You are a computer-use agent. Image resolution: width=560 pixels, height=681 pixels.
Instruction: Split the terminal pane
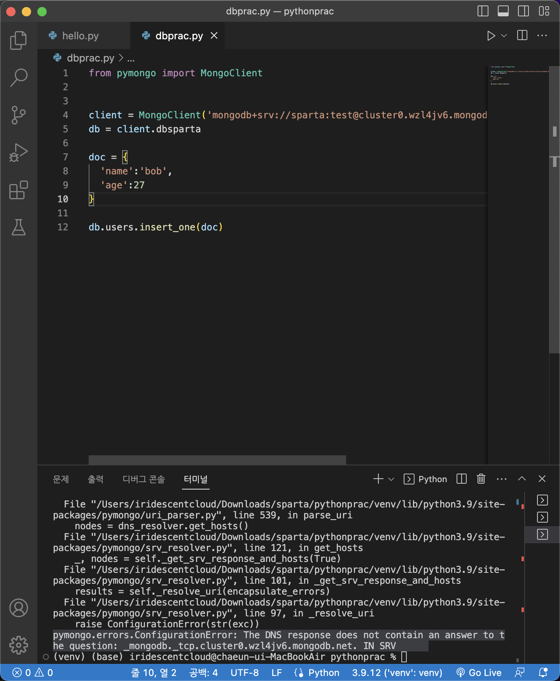(462, 479)
